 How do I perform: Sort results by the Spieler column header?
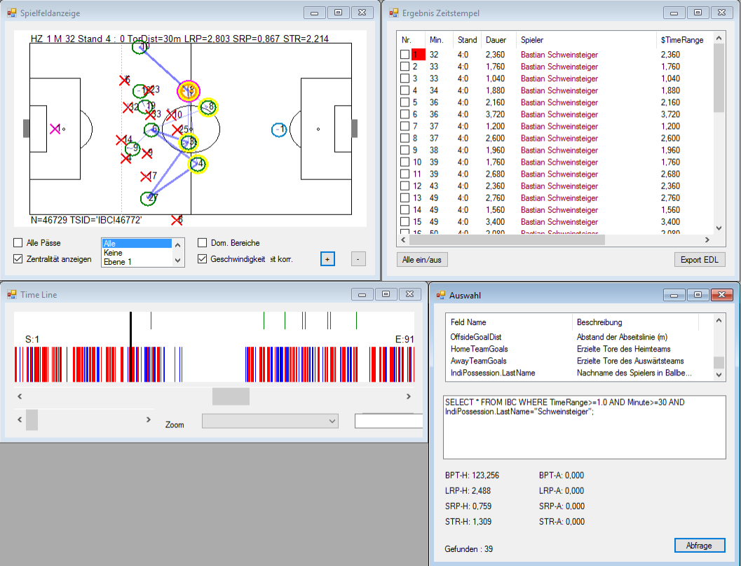pyautogui.click(x=532, y=40)
